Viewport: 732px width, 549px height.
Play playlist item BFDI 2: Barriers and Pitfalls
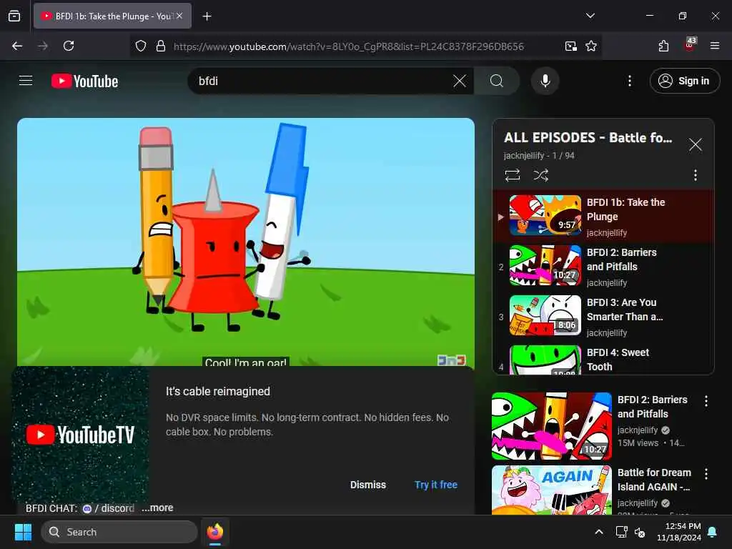tap(603, 266)
